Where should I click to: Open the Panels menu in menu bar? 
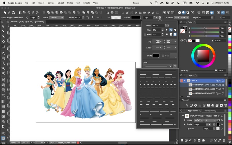click(x=136, y=3)
